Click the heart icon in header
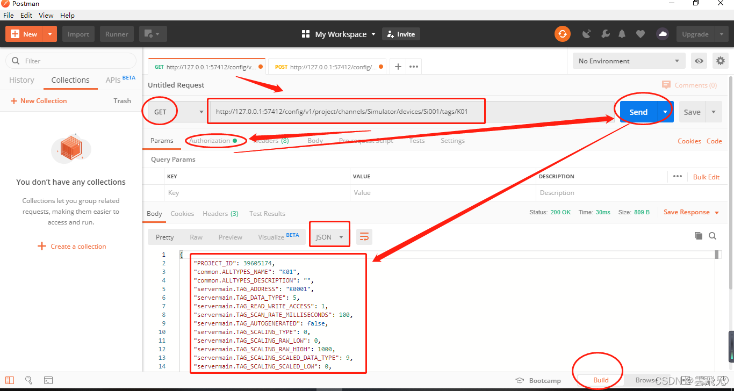 click(x=640, y=34)
